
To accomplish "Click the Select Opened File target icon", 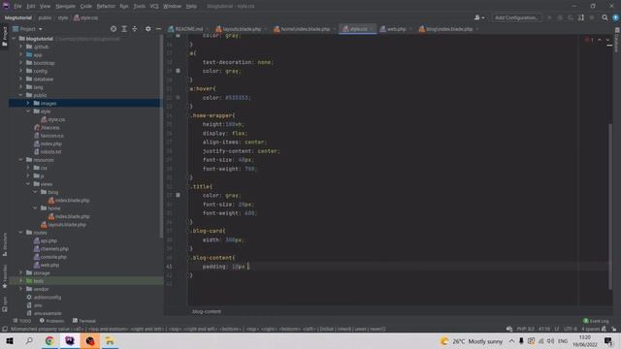I will (x=114, y=29).
